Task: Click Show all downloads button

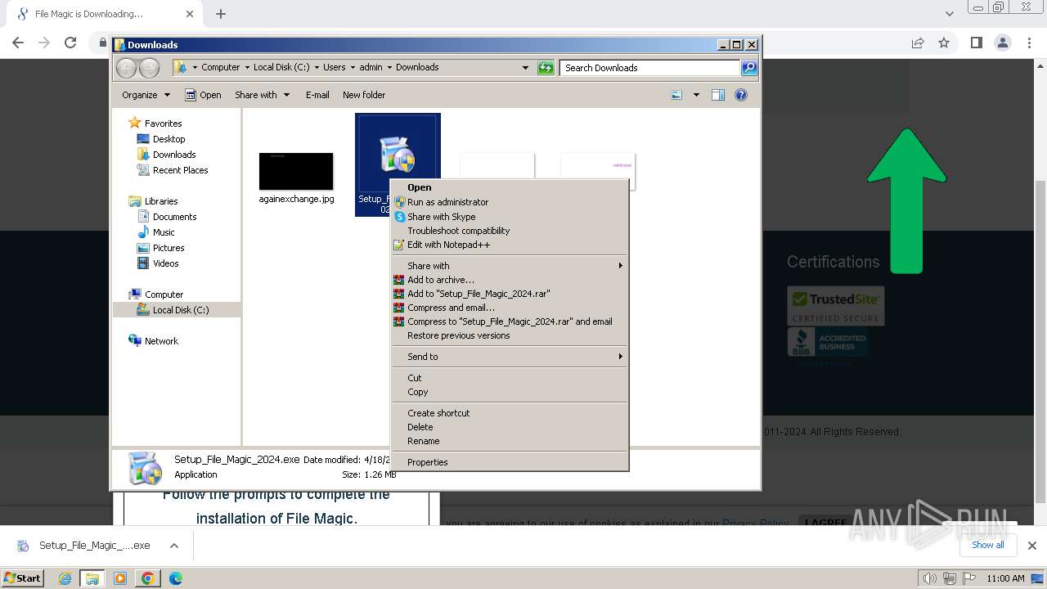Action: [987, 545]
